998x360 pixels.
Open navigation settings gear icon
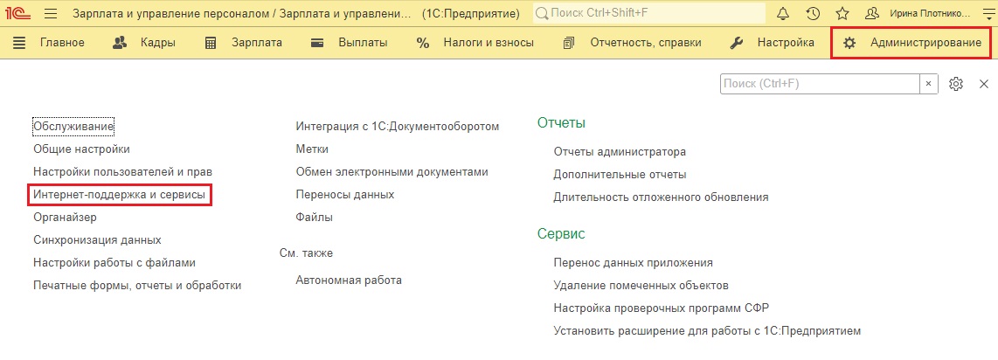coord(955,83)
